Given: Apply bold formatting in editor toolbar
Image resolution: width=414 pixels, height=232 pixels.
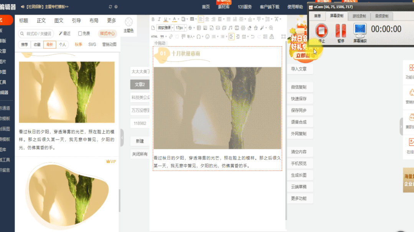Looking at the screenshot, I should pos(153,19).
